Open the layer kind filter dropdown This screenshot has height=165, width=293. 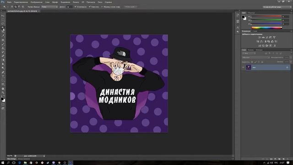coord(249,54)
